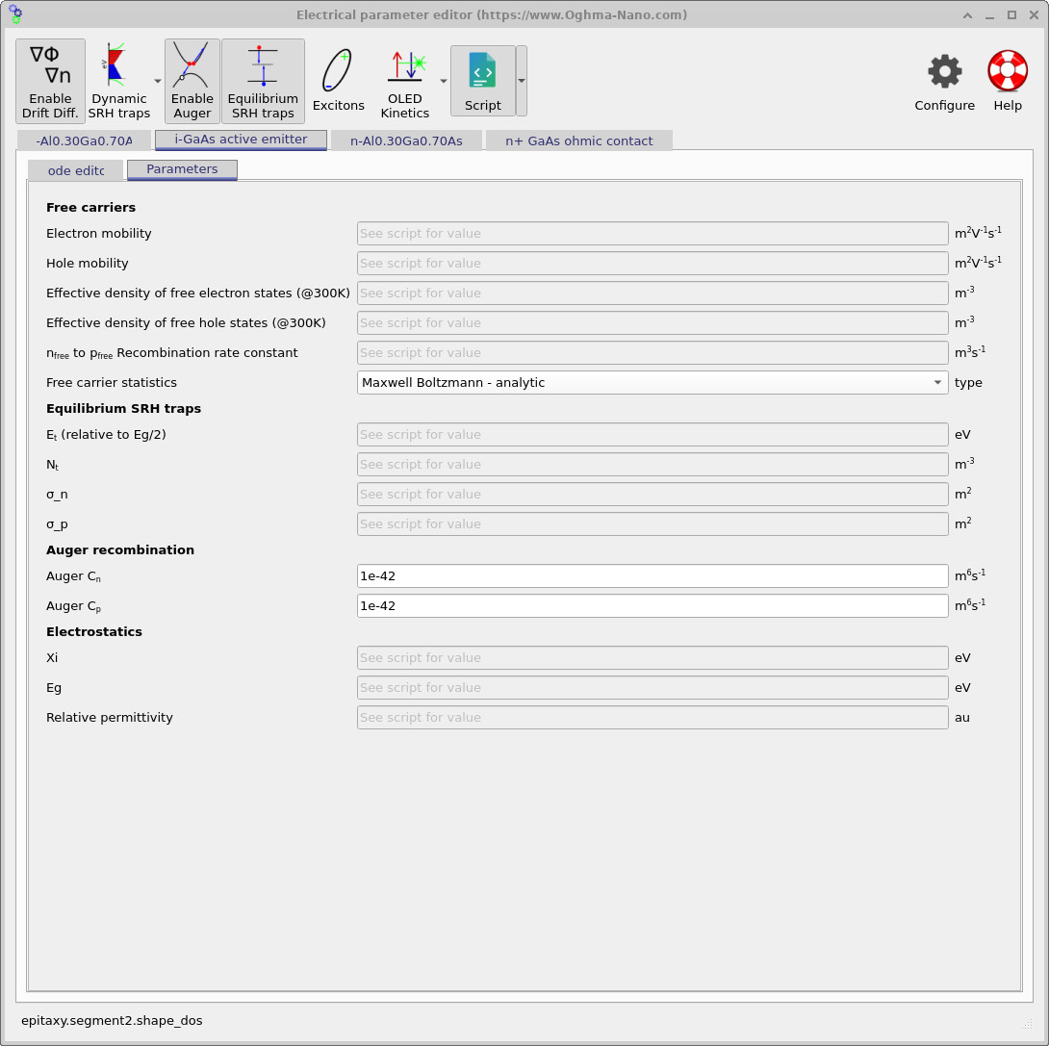Switch to the p-Al0.30Ga0.70As layer tab
Image resolution: width=1049 pixels, height=1046 pixels.
click(84, 140)
